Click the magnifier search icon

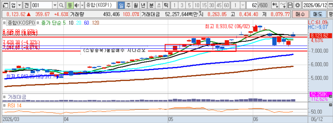coord(61,5)
